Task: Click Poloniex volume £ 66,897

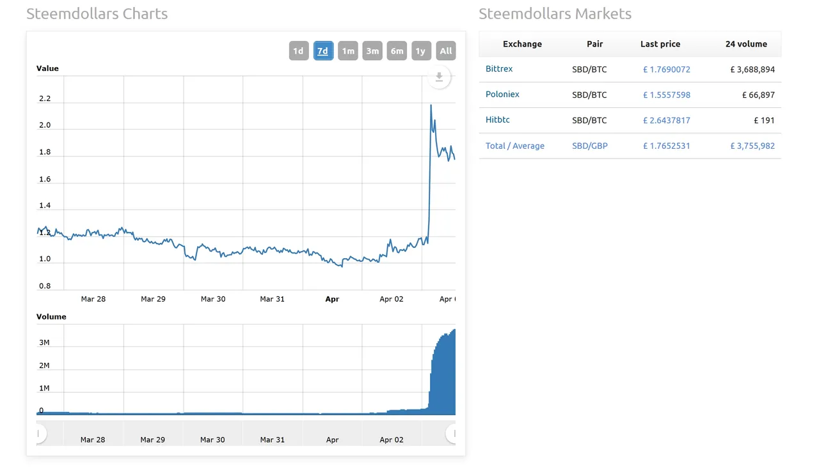Action: tap(759, 95)
